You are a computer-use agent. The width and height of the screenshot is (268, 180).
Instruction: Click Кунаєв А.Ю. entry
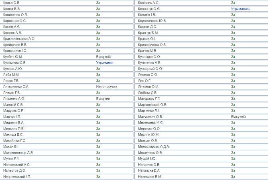(13, 69)
